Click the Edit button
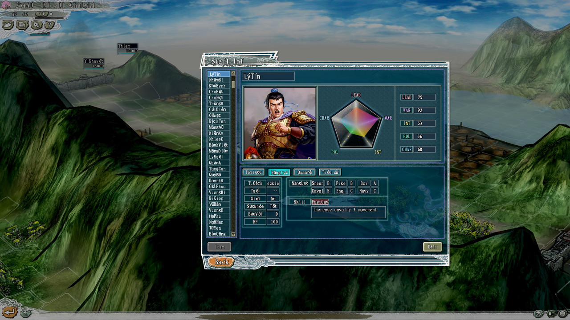The height and width of the screenshot is (320, 570). (x=432, y=247)
